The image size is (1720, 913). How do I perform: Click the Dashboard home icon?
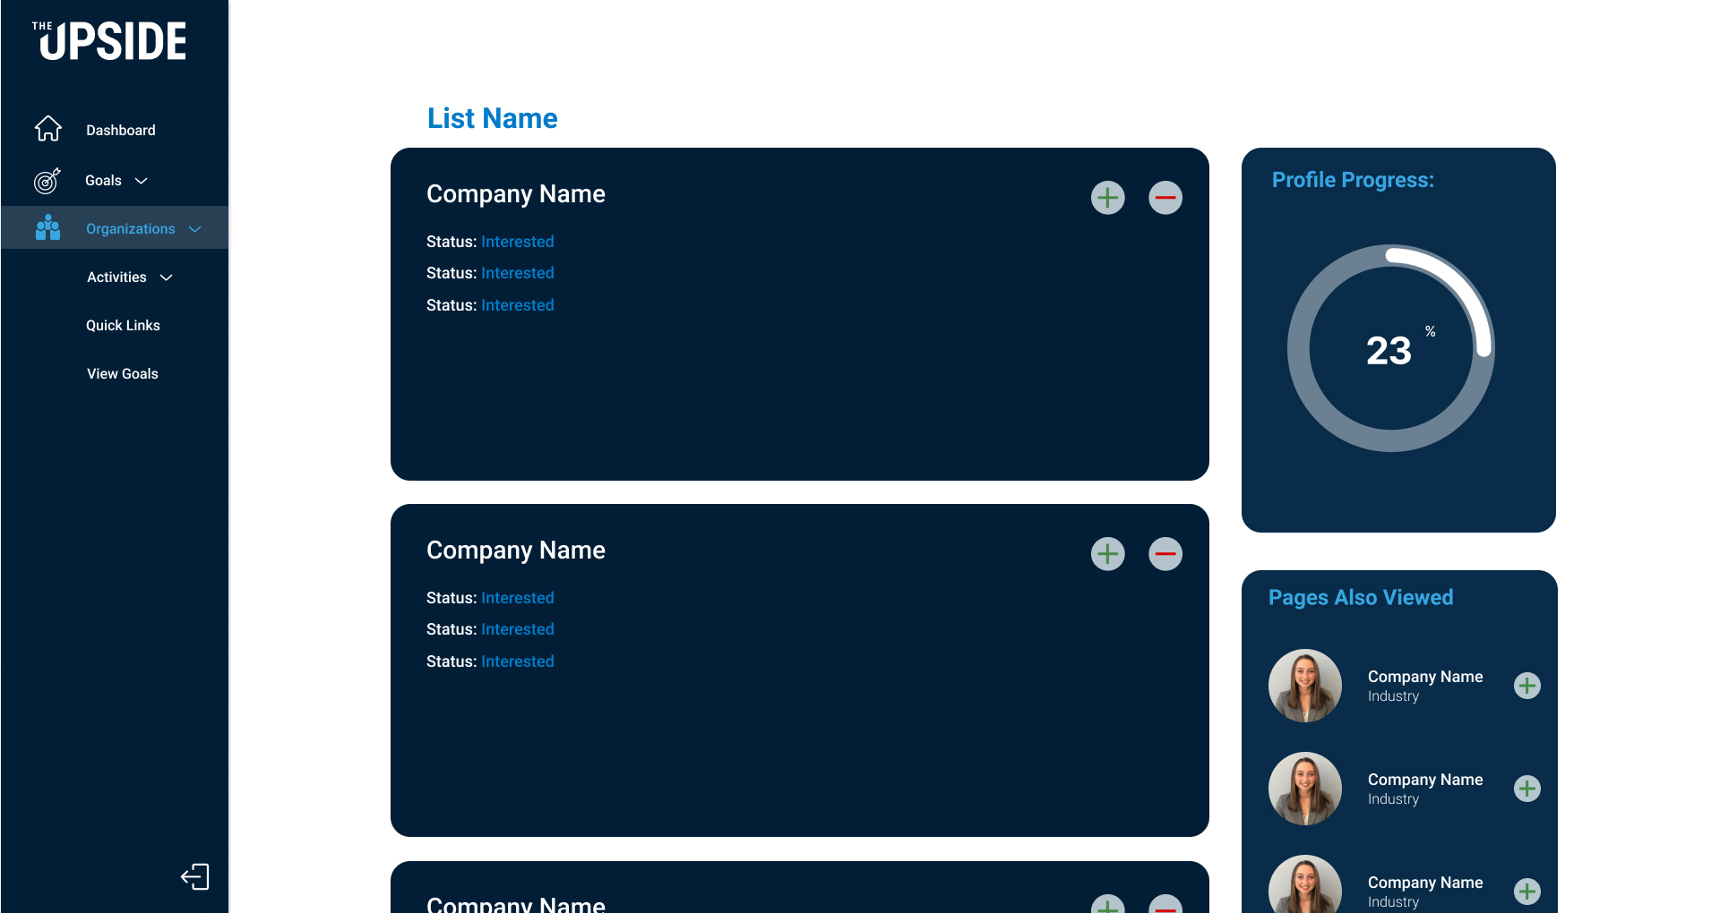coord(48,129)
